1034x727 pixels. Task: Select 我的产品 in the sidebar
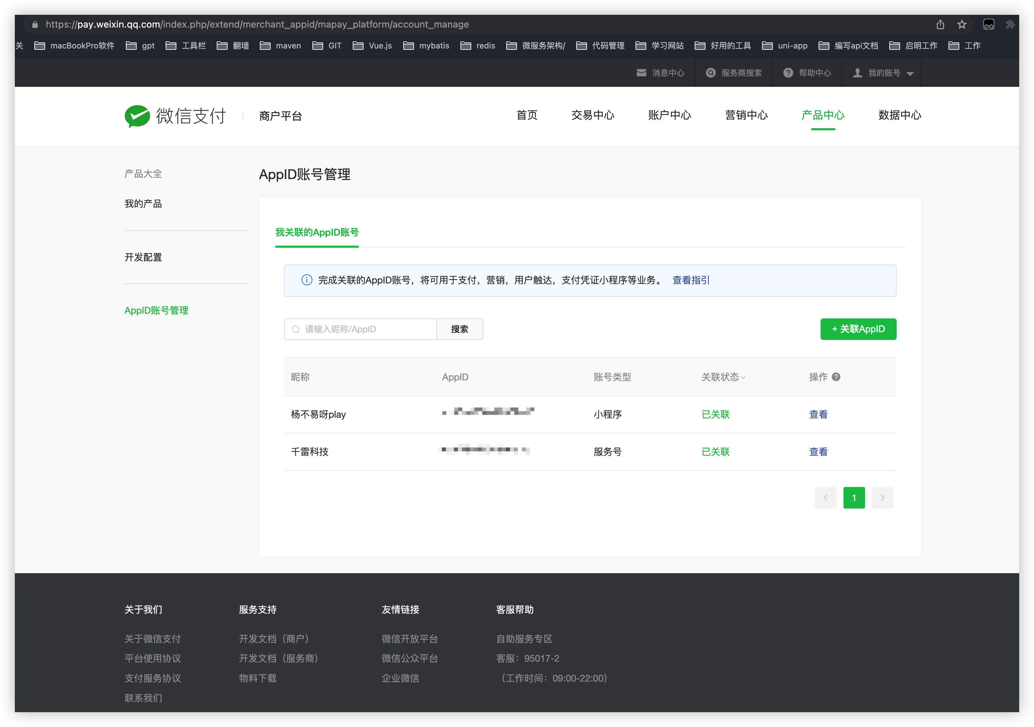(x=143, y=204)
